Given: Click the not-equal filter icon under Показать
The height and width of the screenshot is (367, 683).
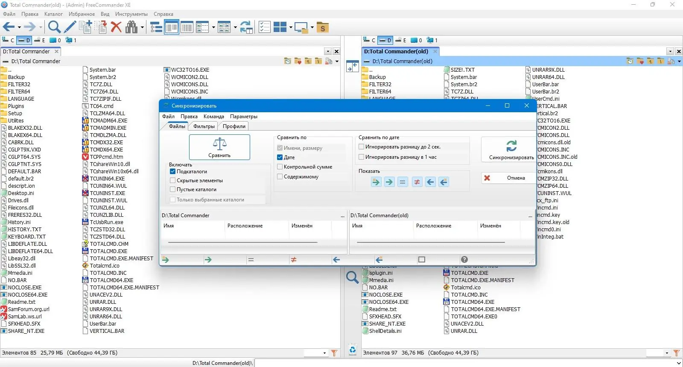Looking at the screenshot, I should (417, 182).
